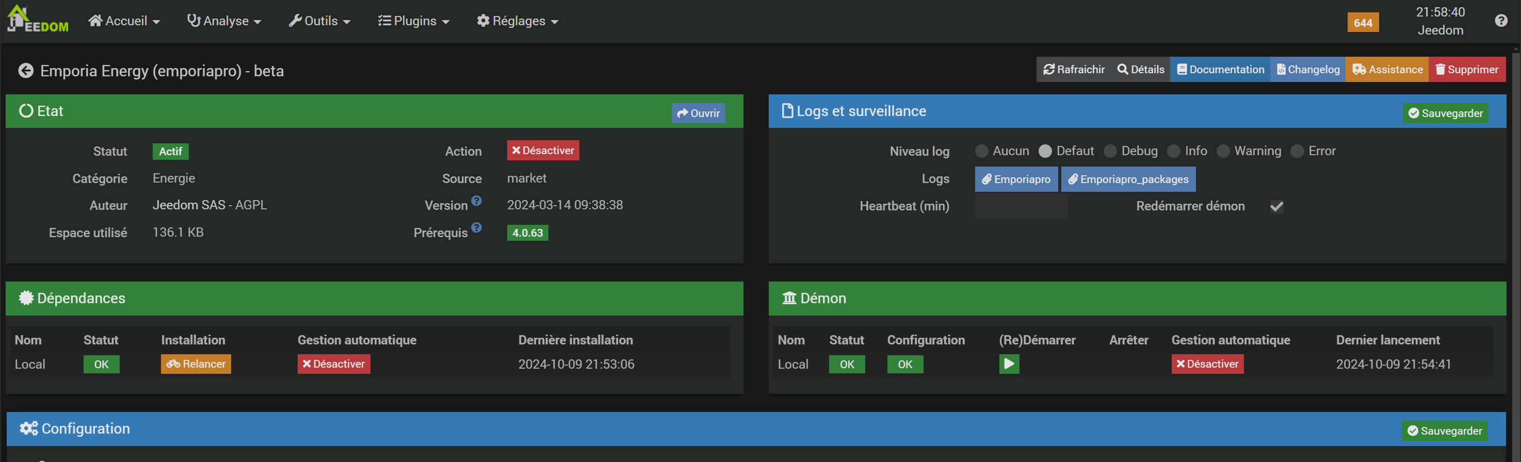
Task: Open the Documentation page
Action: [1220, 70]
